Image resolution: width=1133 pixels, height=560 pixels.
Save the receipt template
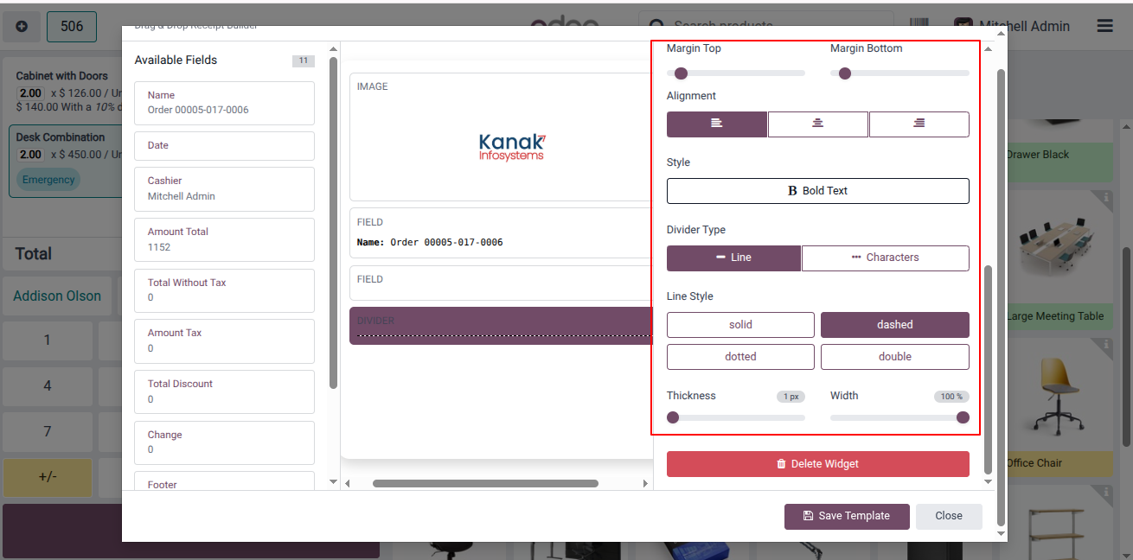click(847, 516)
